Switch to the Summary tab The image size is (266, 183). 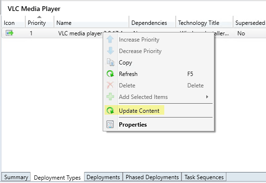point(16,177)
